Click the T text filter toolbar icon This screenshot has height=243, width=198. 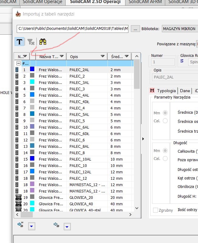[x=19, y=42]
